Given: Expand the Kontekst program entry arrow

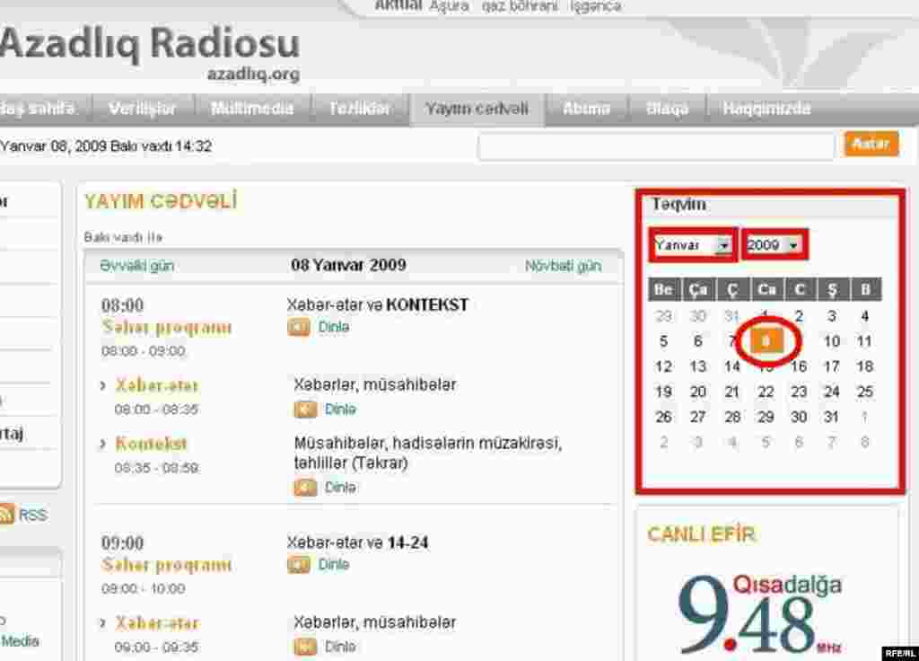Looking at the screenshot, I should (105, 443).
